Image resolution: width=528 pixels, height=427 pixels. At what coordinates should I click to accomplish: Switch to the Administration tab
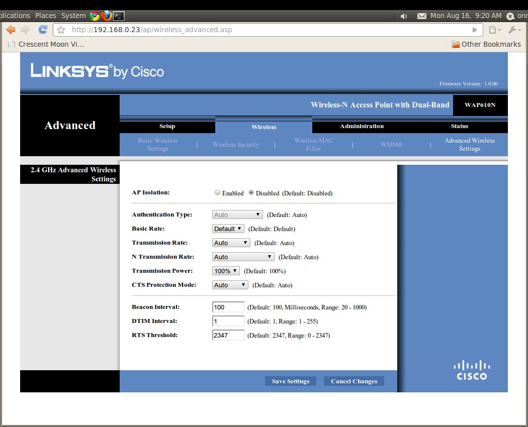click(362, 126)
